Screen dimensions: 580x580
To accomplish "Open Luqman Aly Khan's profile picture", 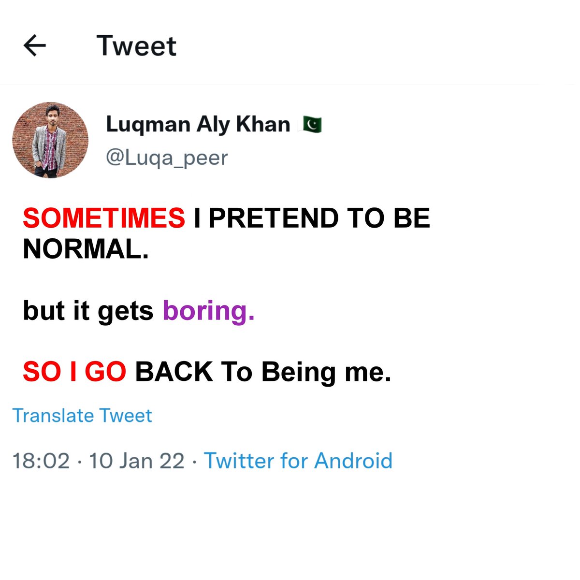I will [50, 140].
